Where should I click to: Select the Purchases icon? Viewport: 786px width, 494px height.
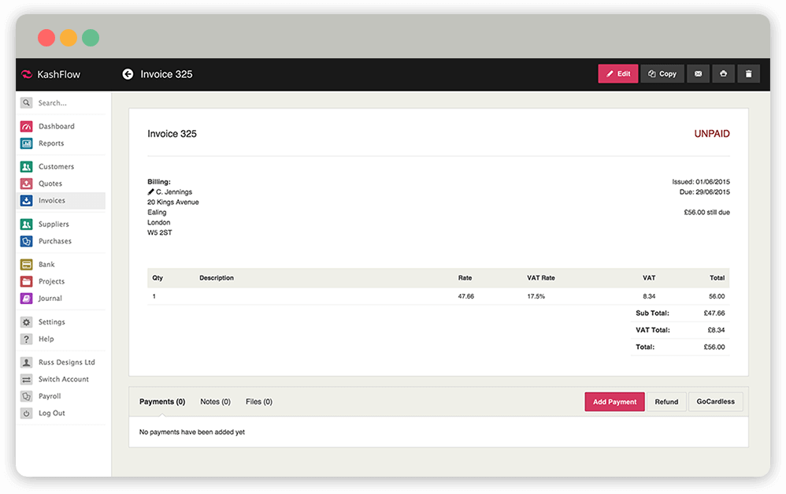(x=25, y=240)
